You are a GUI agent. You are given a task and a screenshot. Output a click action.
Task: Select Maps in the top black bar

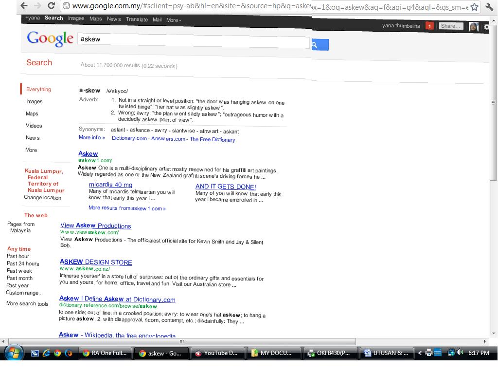point(96,19)
